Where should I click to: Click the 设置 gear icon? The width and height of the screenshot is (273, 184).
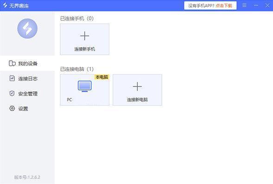12,108
